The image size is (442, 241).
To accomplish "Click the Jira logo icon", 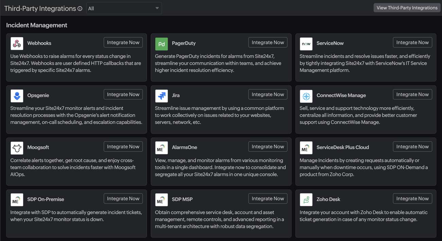I will (161, 96).
